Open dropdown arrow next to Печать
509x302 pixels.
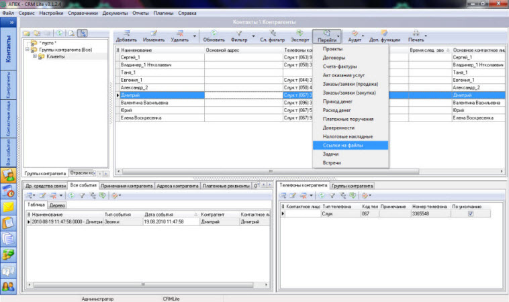[x=426, y=36]
